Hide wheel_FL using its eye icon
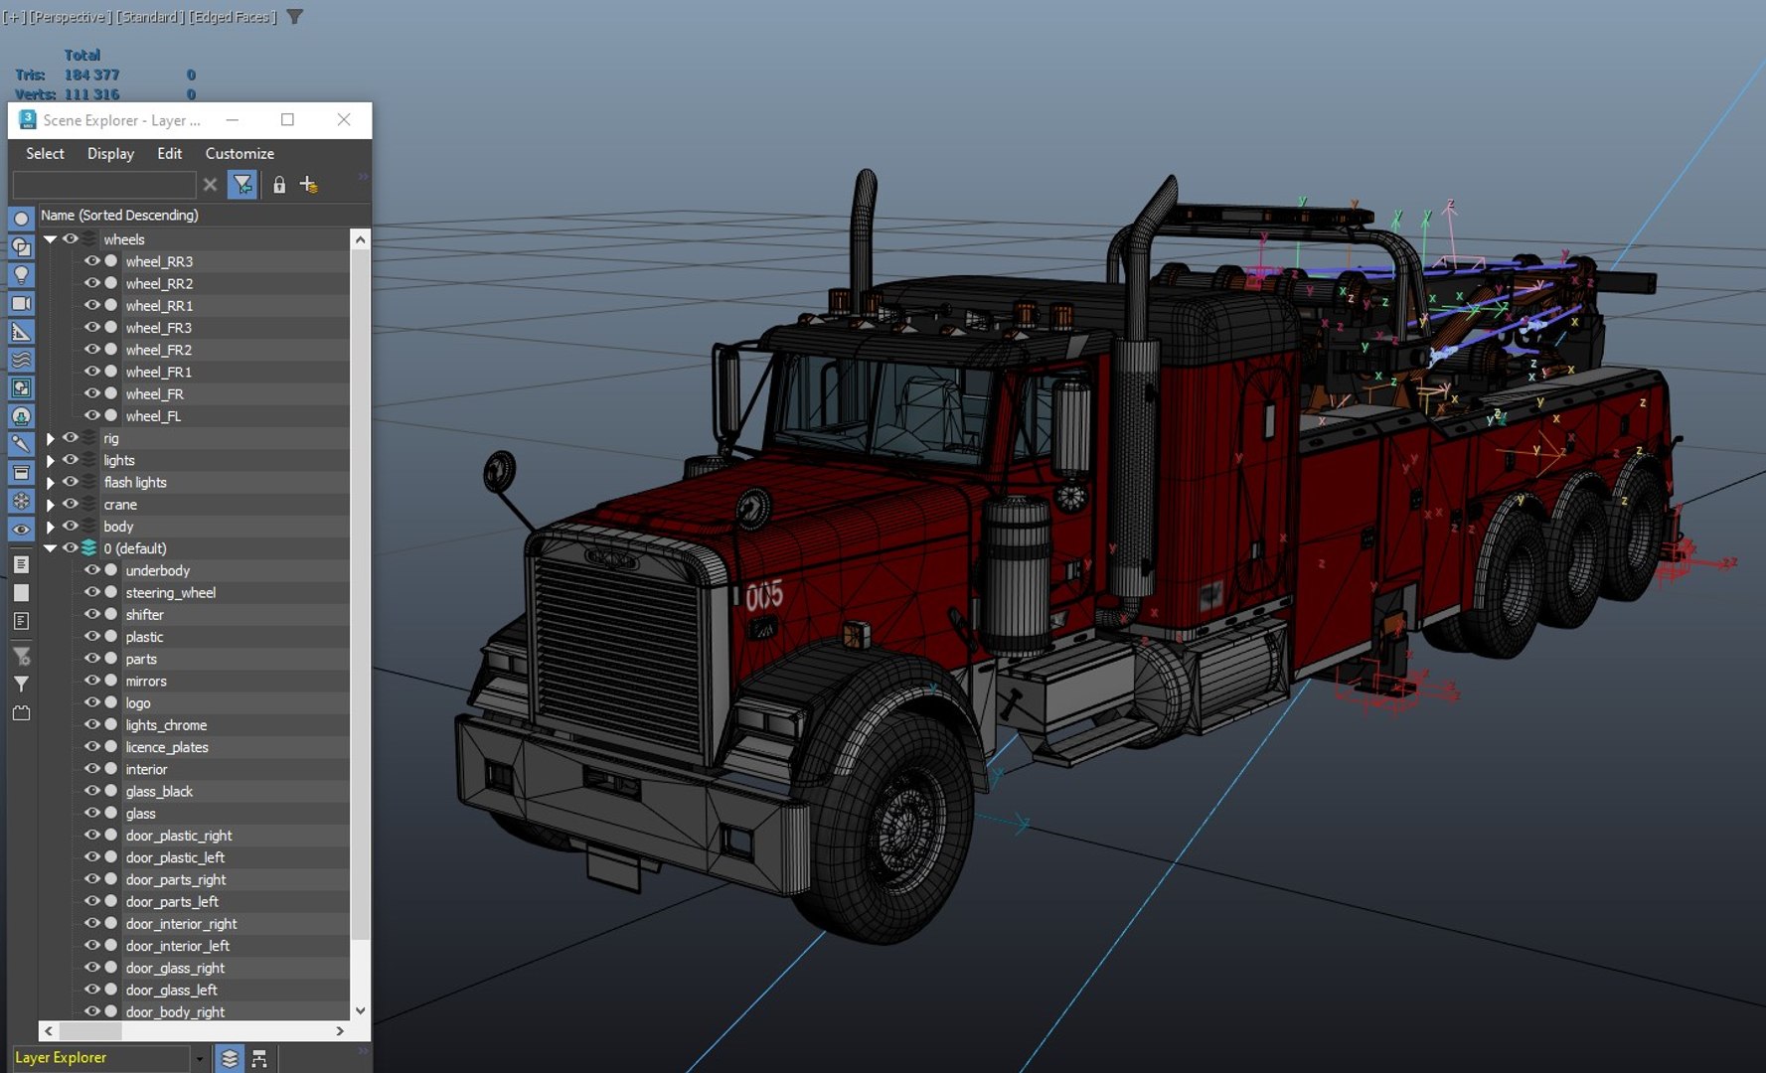 (x=91, y=415)
